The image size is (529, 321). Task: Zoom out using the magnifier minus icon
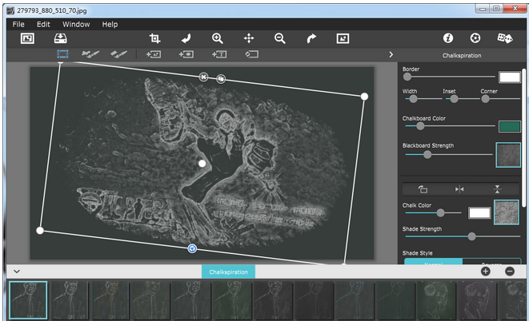point(280,38)
